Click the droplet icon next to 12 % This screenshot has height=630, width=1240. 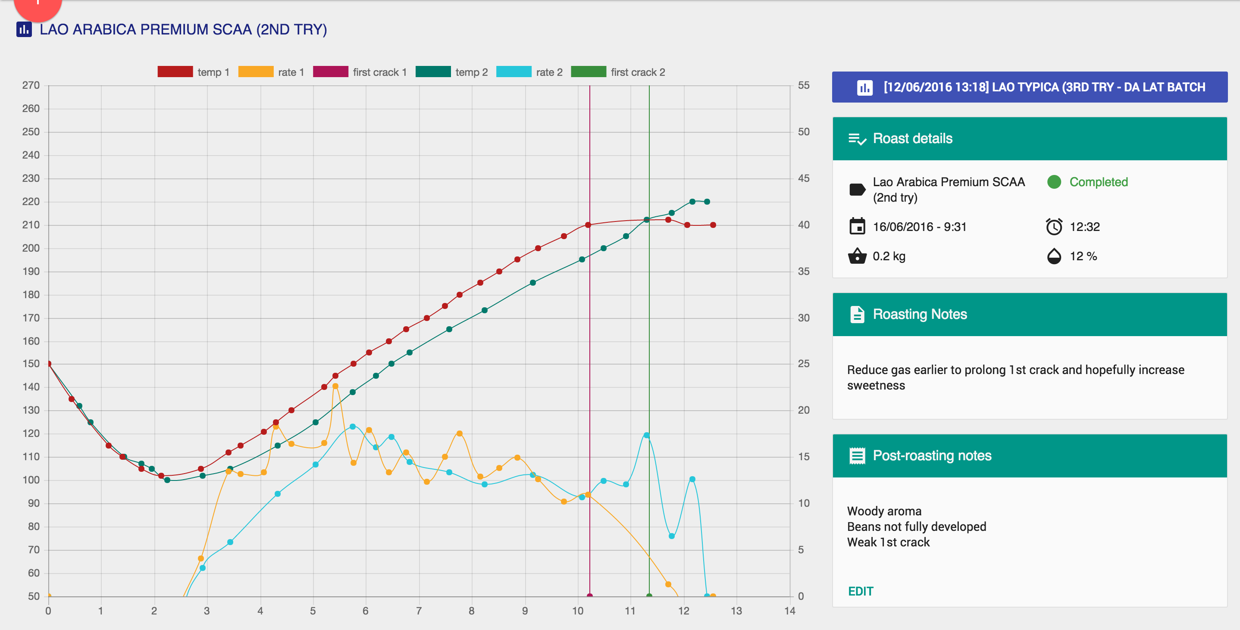(1054, 256)
